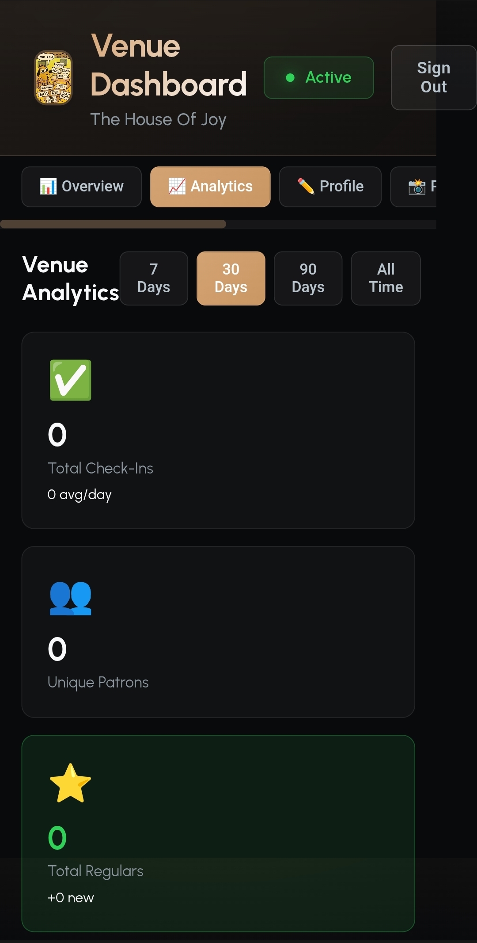Switch to the Profile tab
Screen dimensions: 477x943
(x=330, y=187)
